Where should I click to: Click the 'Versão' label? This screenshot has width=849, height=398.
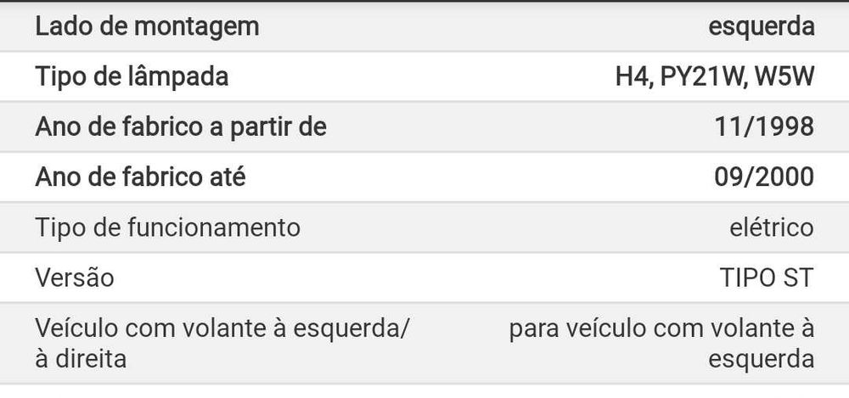click(x=74, y=277)
